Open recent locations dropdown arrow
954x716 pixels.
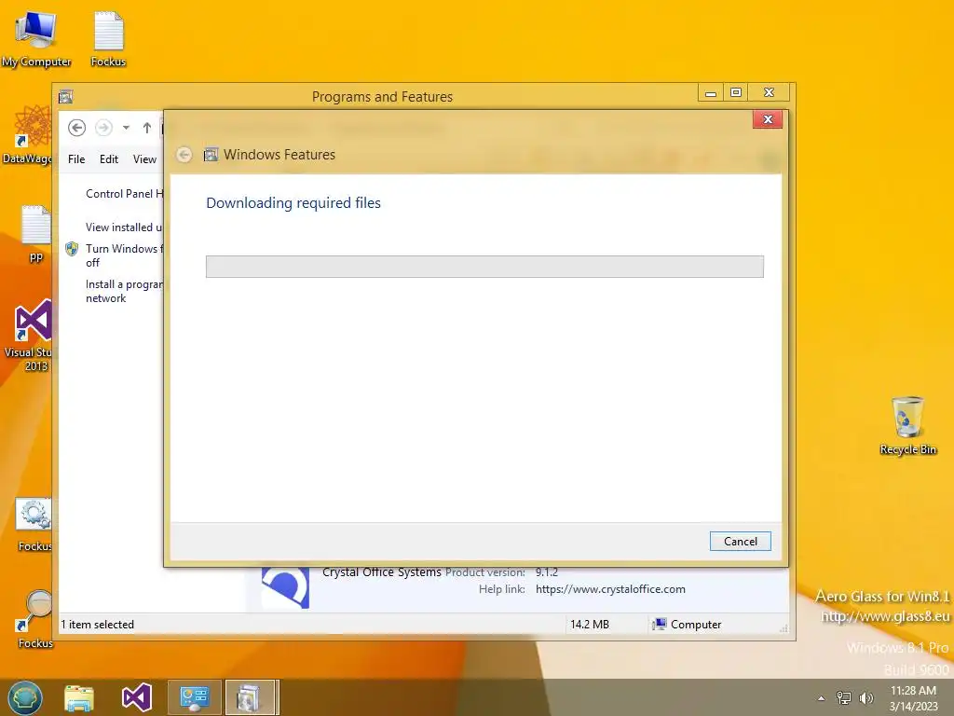(x=126, y=128)
